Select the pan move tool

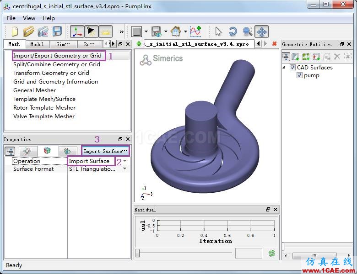click(x=262, y=32)
